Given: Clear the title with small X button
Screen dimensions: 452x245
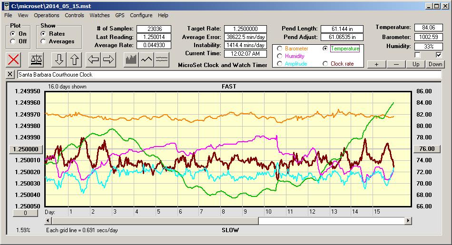Looking at the screenshot, I should tap(10, 74).
